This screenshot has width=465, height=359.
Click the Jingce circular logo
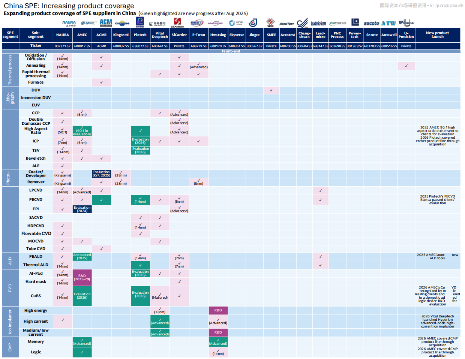point(253,23)
